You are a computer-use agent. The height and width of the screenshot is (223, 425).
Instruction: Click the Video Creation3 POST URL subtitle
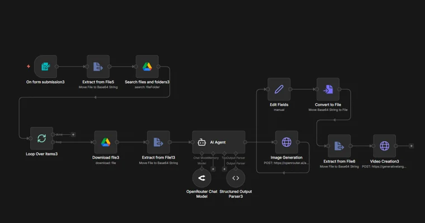(x=384, y=166)
